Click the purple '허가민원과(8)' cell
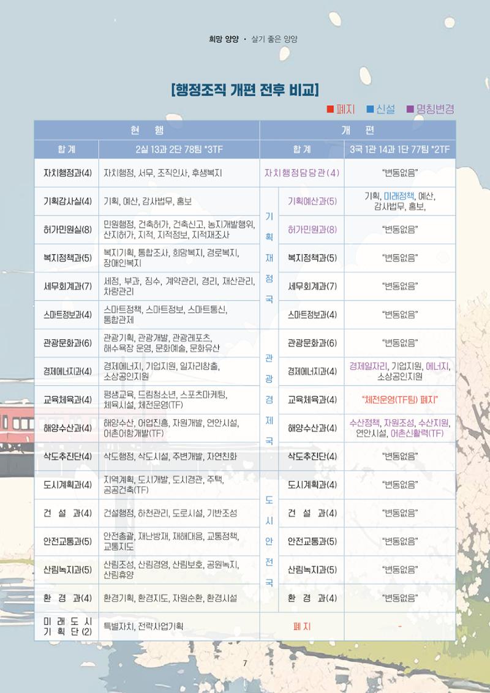This screenshot has width=490, height=693. pos(312,230)
